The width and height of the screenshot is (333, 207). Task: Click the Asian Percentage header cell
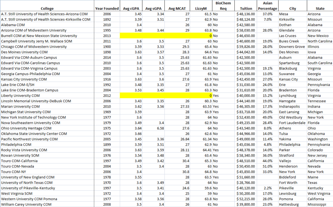pos(267,6)
